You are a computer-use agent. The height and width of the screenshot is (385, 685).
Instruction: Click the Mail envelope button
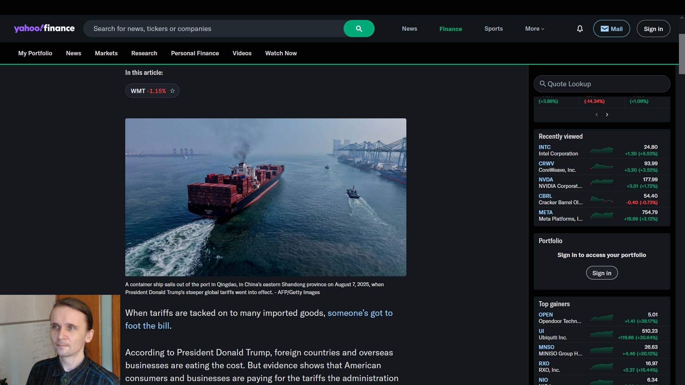point(611,29)
